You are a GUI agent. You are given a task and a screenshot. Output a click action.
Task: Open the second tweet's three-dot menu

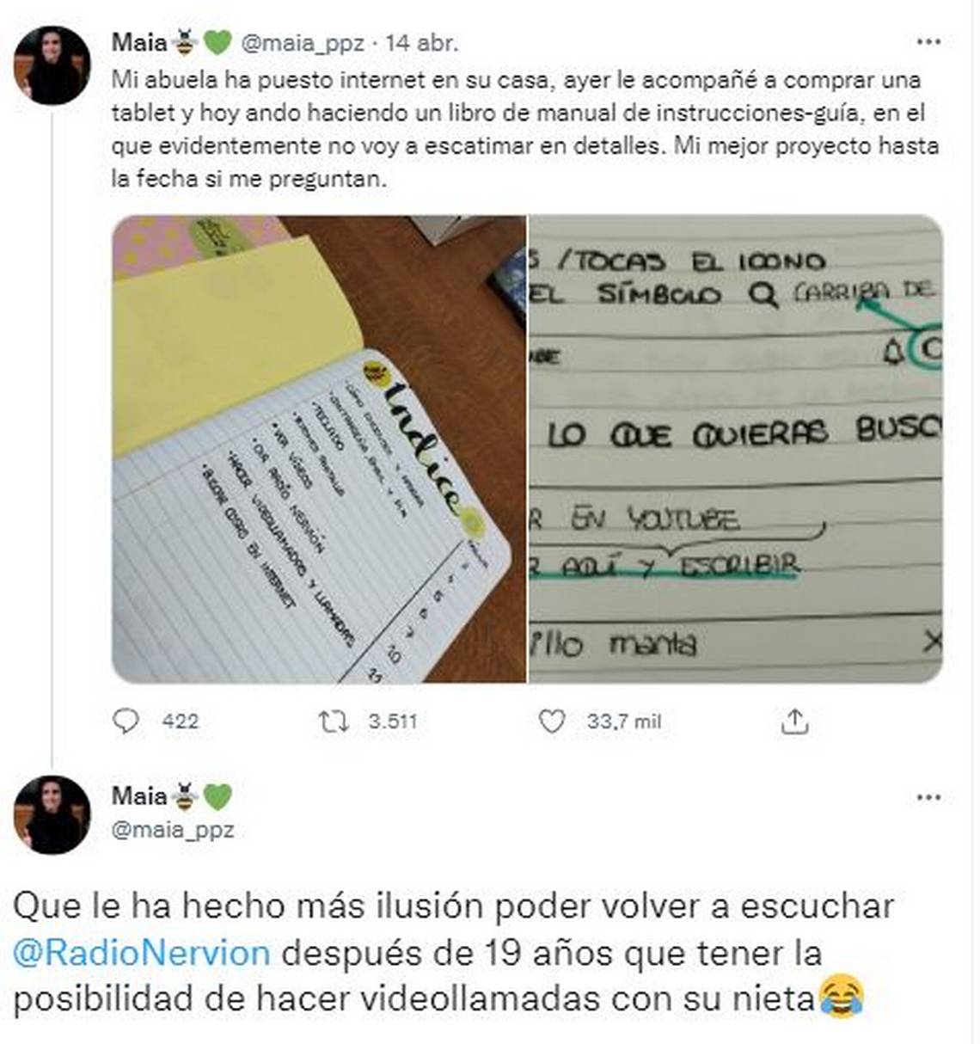point(928,797)
